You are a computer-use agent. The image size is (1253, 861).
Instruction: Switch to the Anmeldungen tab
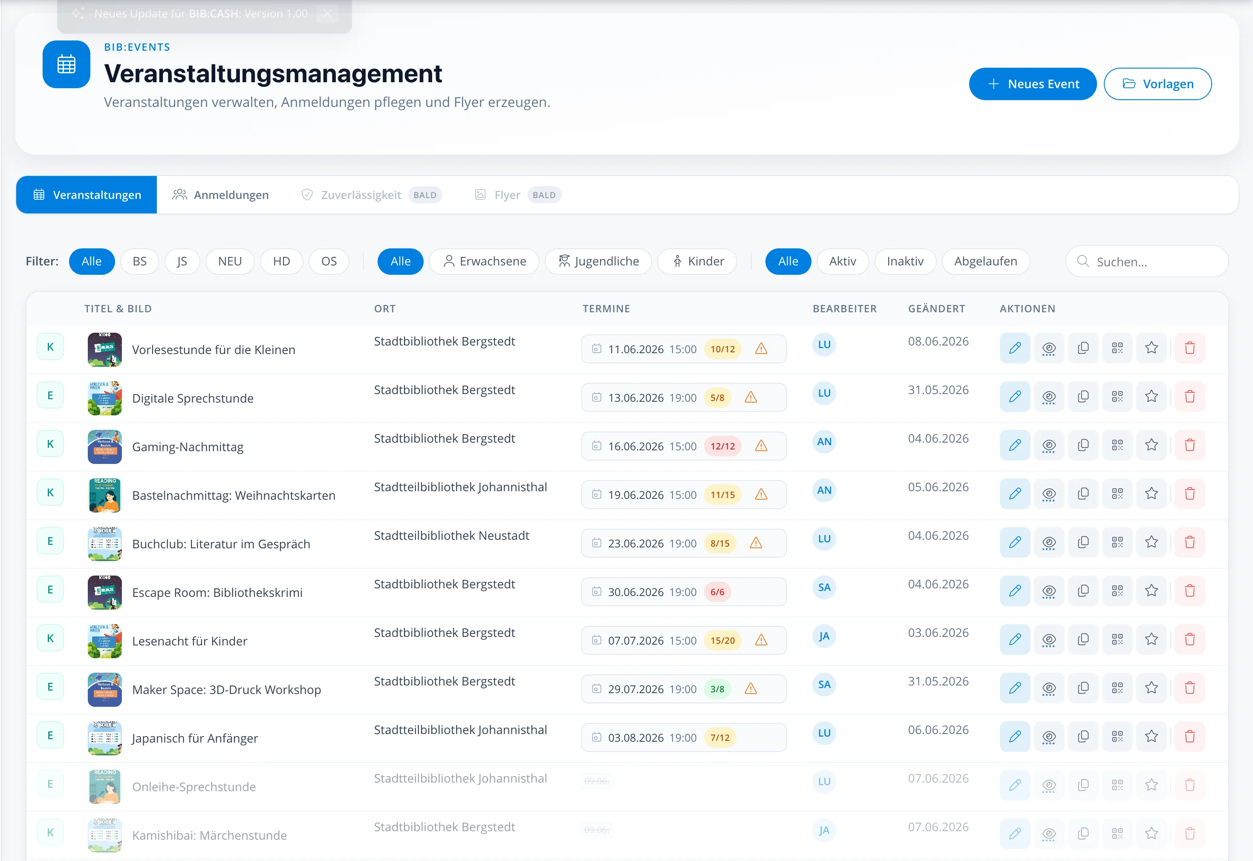(220, 195)
